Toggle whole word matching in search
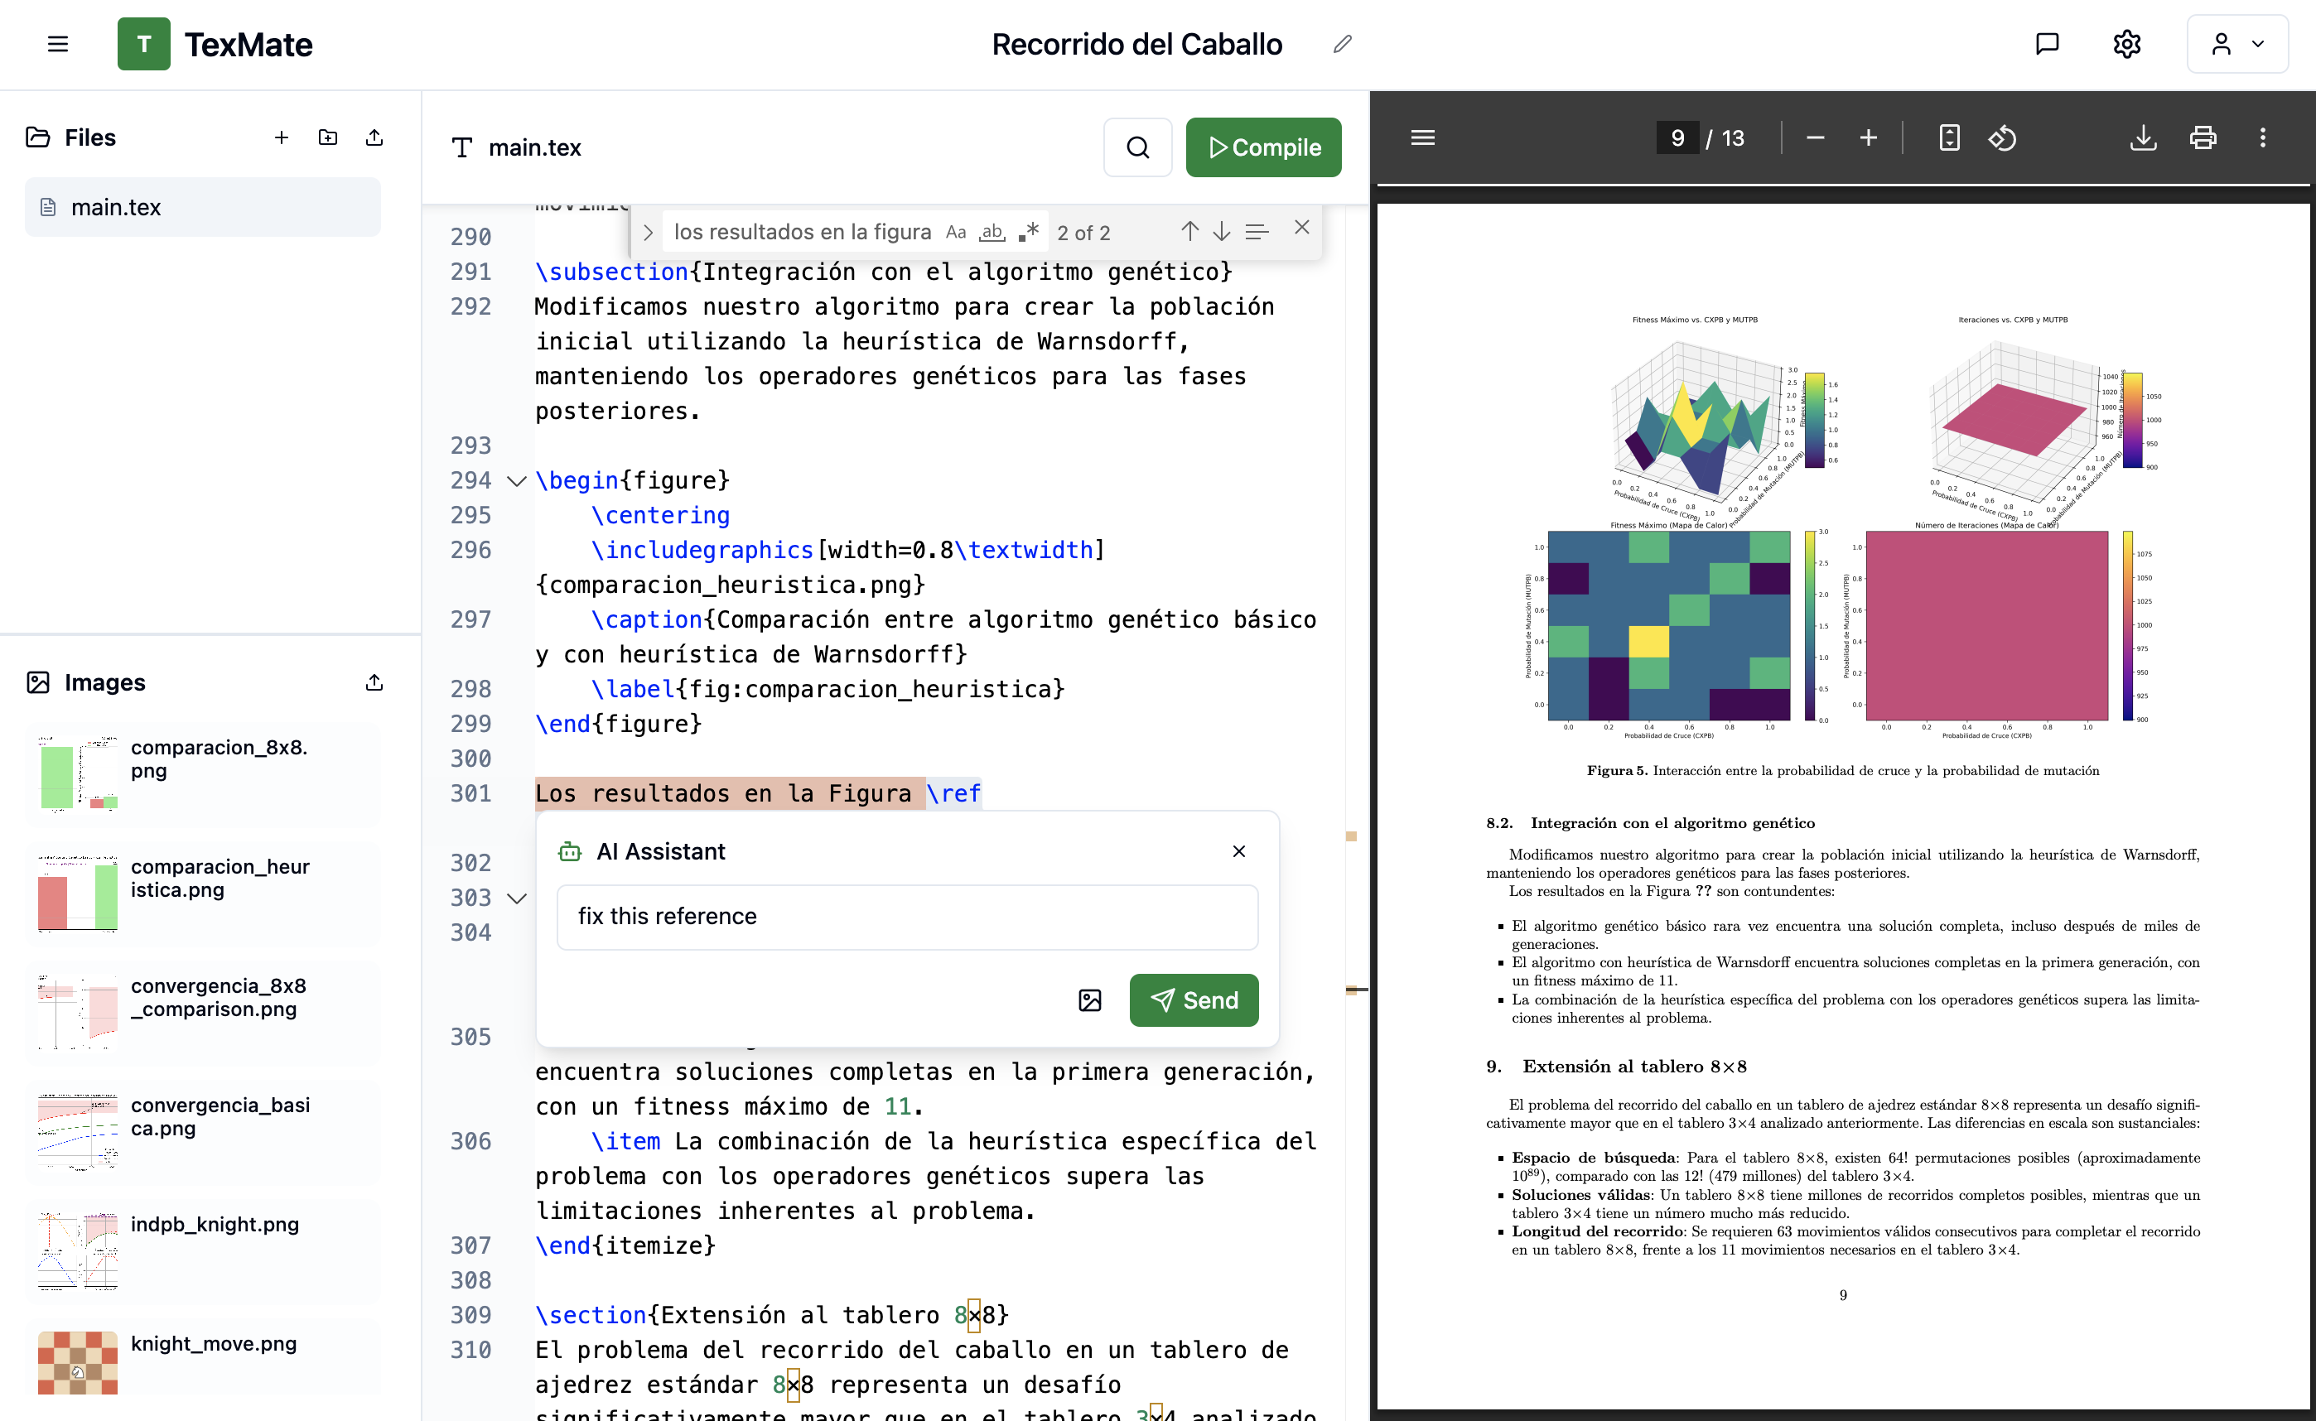This screenshot has width=2316, height=1421. pyautogui.click(x=992, y=231)
